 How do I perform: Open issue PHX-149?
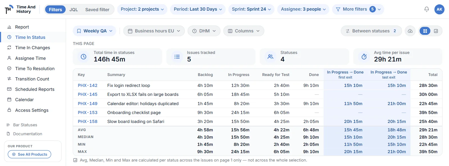pyautogui.click(x=88, y=103)
